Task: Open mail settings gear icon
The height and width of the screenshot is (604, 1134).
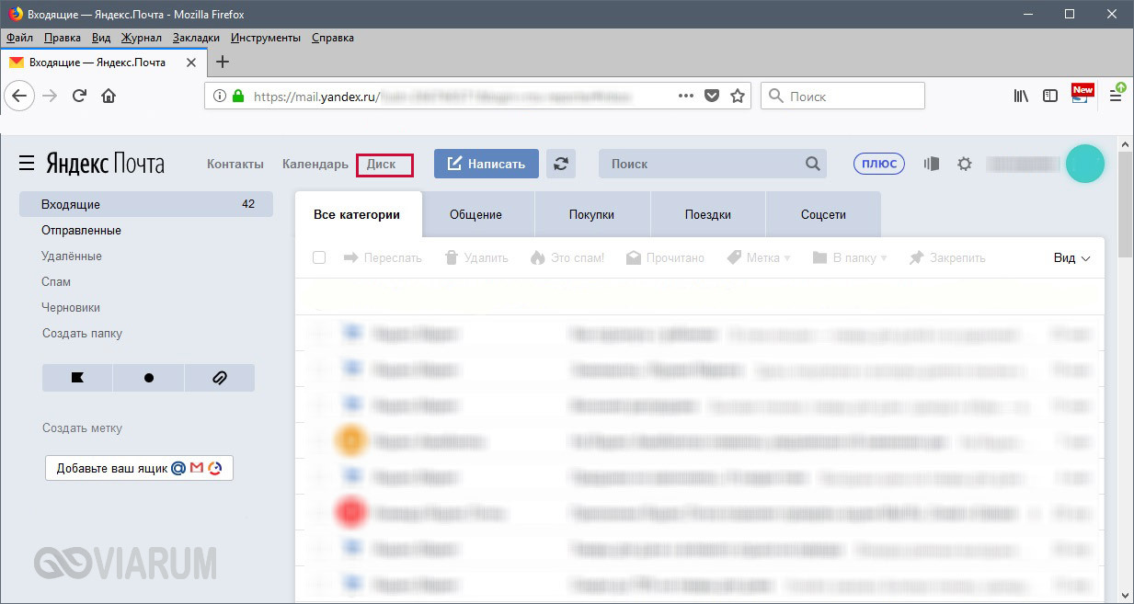Action: tap(964, 164)
